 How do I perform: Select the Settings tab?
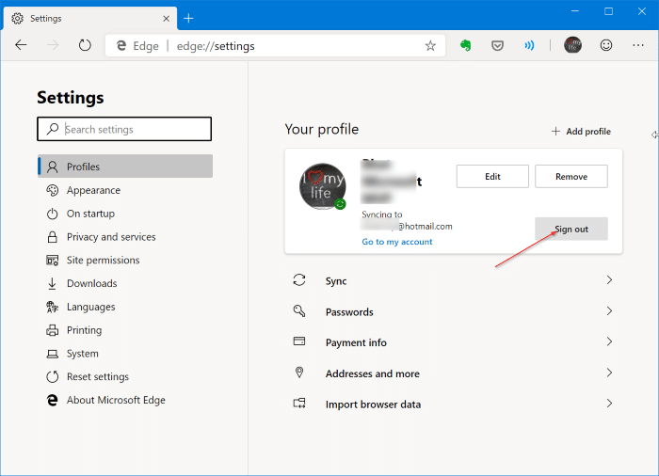coord(90,19)
